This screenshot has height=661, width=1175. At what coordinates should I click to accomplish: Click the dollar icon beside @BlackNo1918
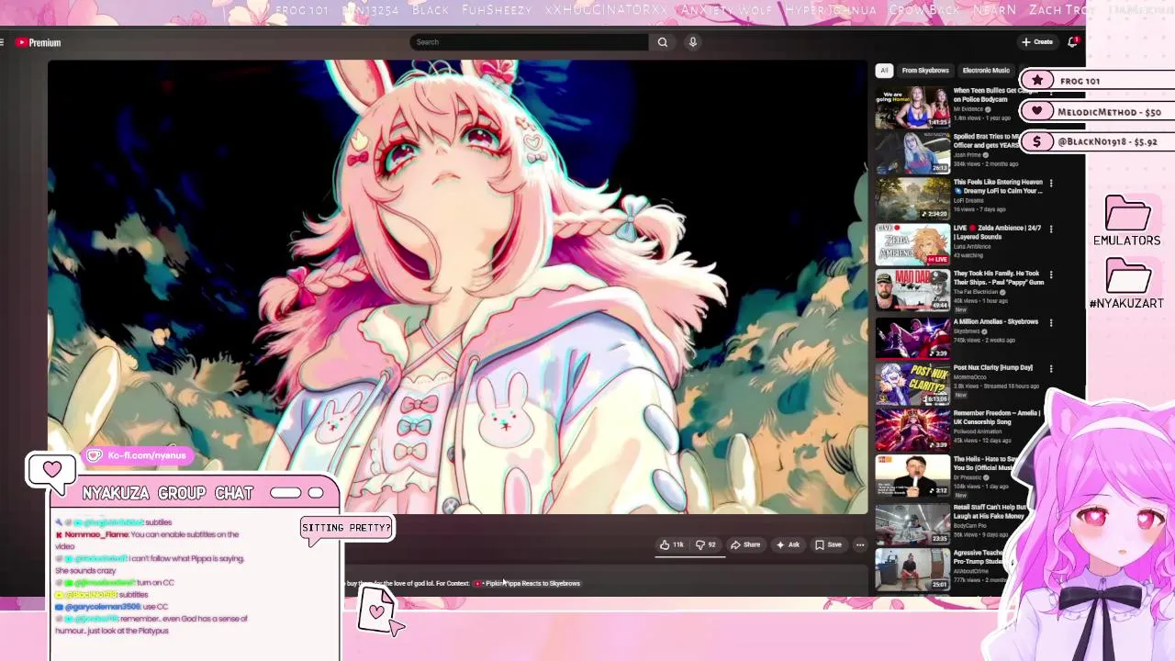point(1037,141)
